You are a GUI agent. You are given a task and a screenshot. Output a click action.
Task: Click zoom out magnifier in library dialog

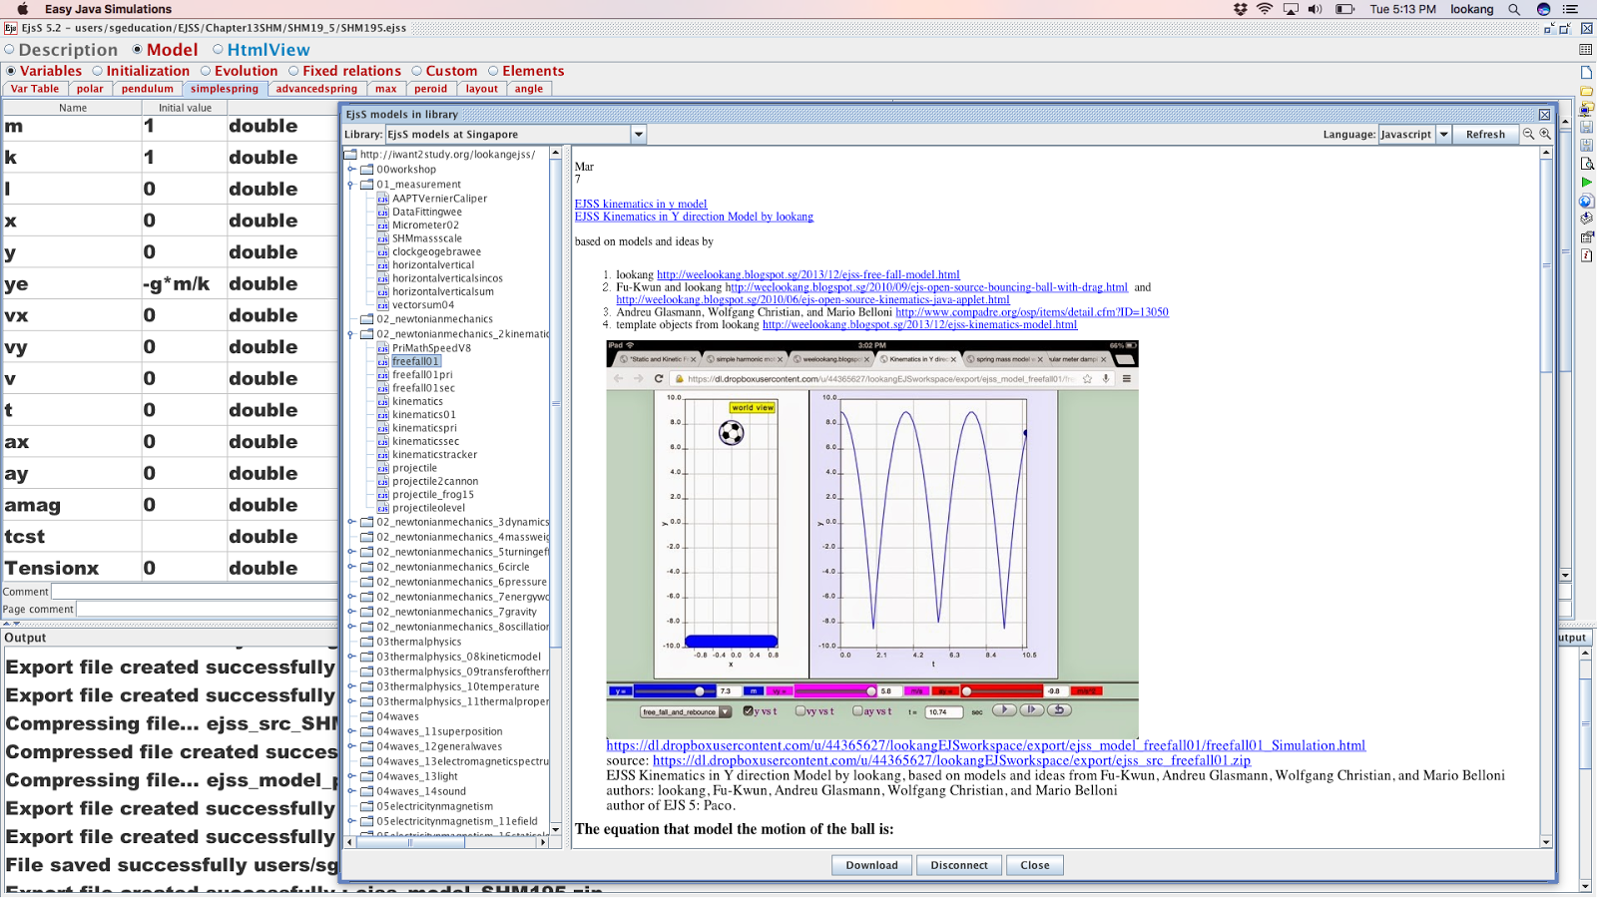pyautogui.click(x=1528, y=135)
